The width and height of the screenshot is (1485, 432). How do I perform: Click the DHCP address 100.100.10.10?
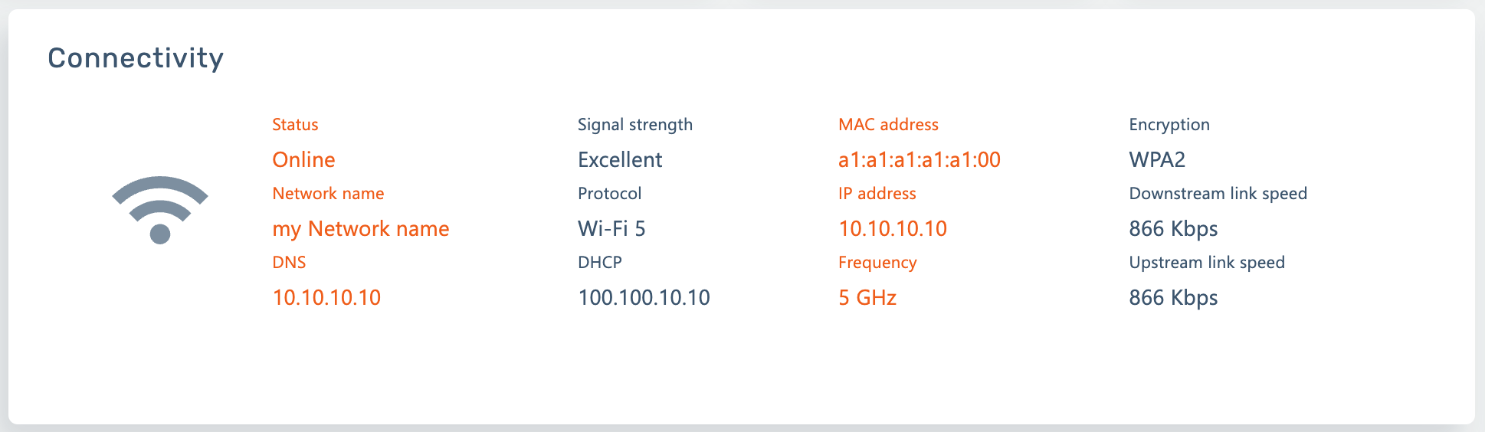pyautogui.click(x=644, y=297)
